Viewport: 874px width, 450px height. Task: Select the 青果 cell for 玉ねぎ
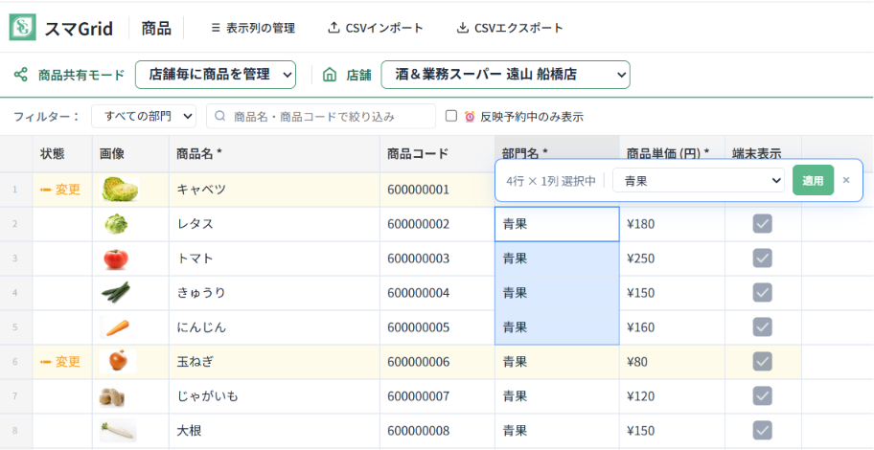(557, 362)
